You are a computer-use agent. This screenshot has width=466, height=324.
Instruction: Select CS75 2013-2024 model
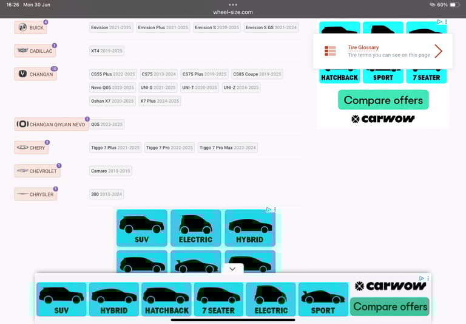pos(159,74)
